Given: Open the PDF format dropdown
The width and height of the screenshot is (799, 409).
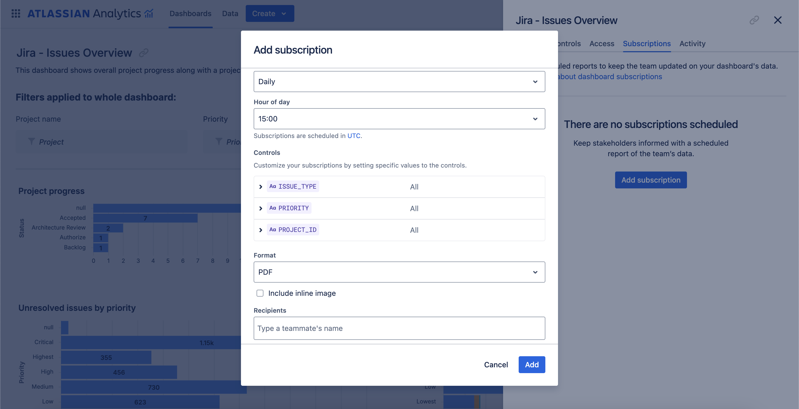Looking at the screenshot, I should point(399,272).
